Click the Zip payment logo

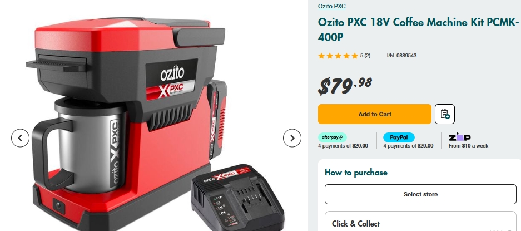pyautogui.click(x=459, y=137)
